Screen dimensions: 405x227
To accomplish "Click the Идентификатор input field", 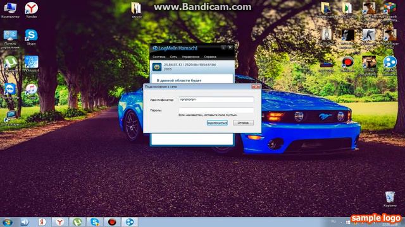I will (216, 100).
